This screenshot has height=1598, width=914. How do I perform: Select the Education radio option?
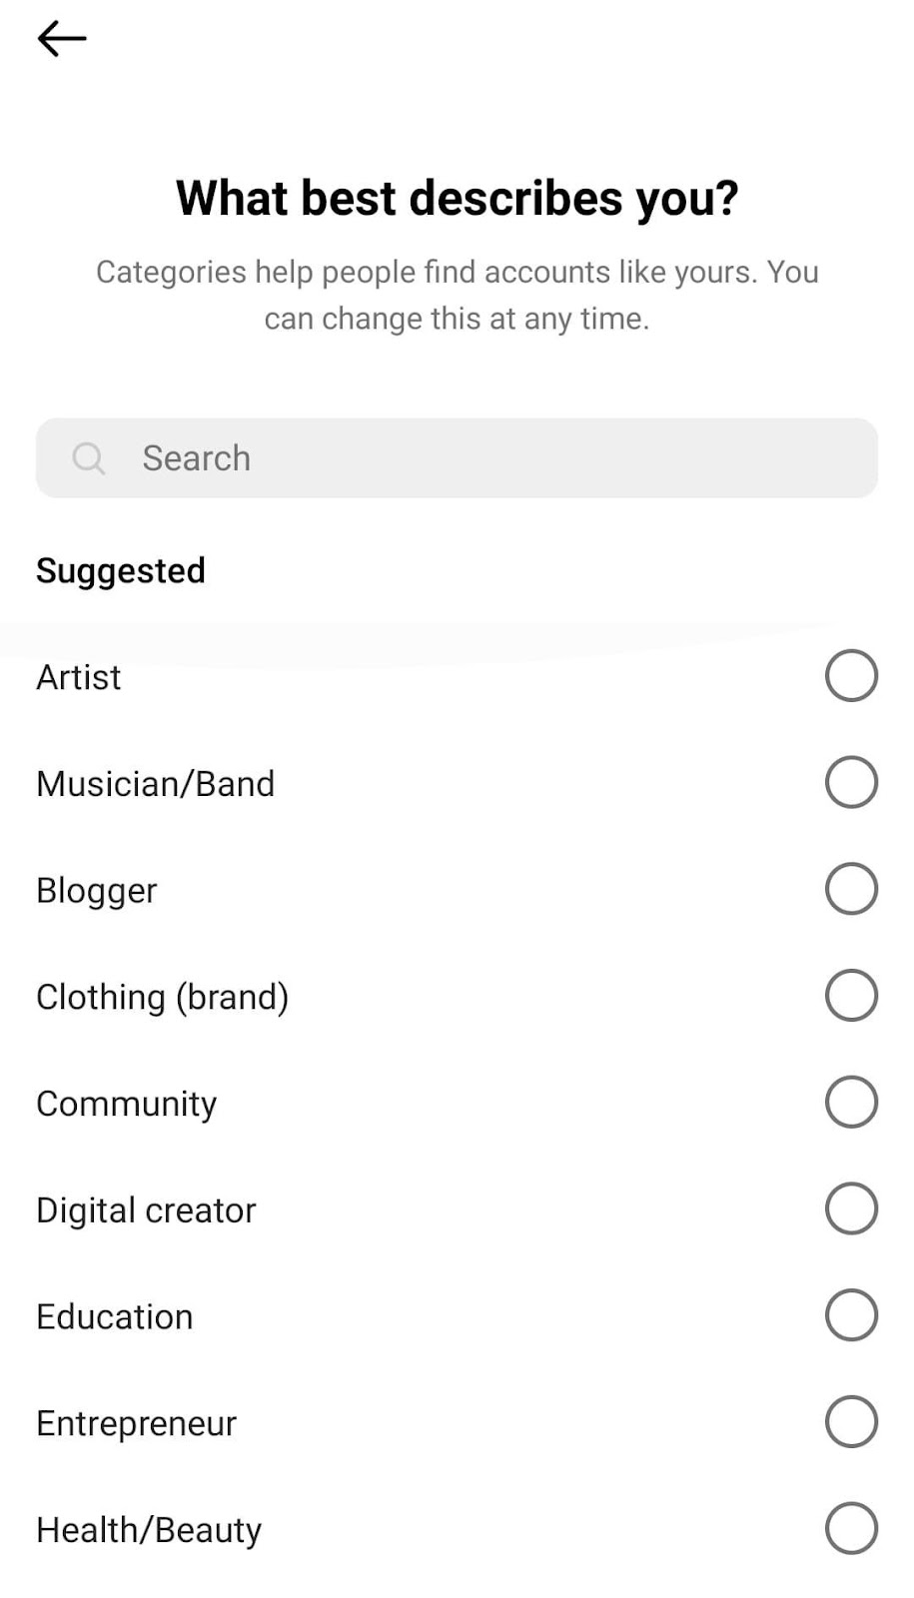click(x=851, y=1315)
